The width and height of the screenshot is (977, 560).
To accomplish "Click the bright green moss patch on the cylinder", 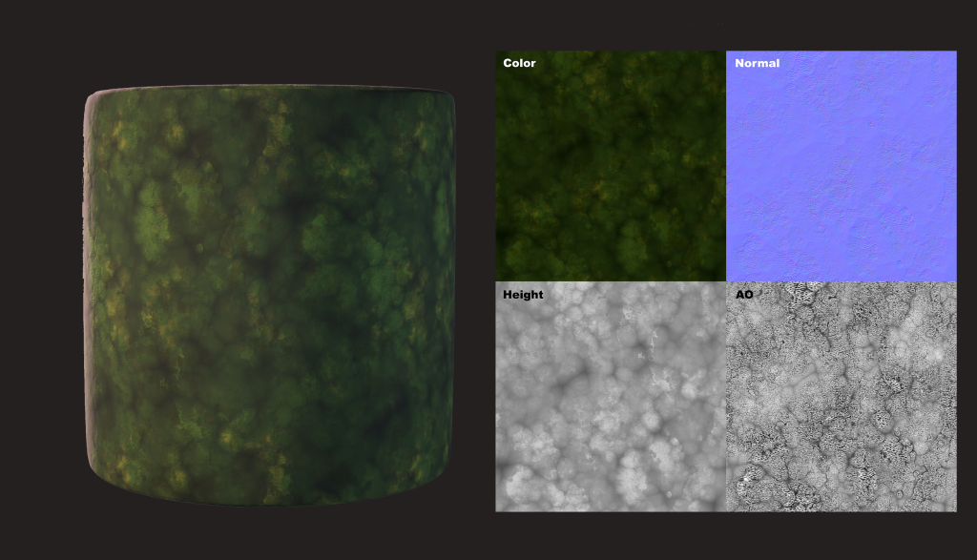I will [153, 219].
